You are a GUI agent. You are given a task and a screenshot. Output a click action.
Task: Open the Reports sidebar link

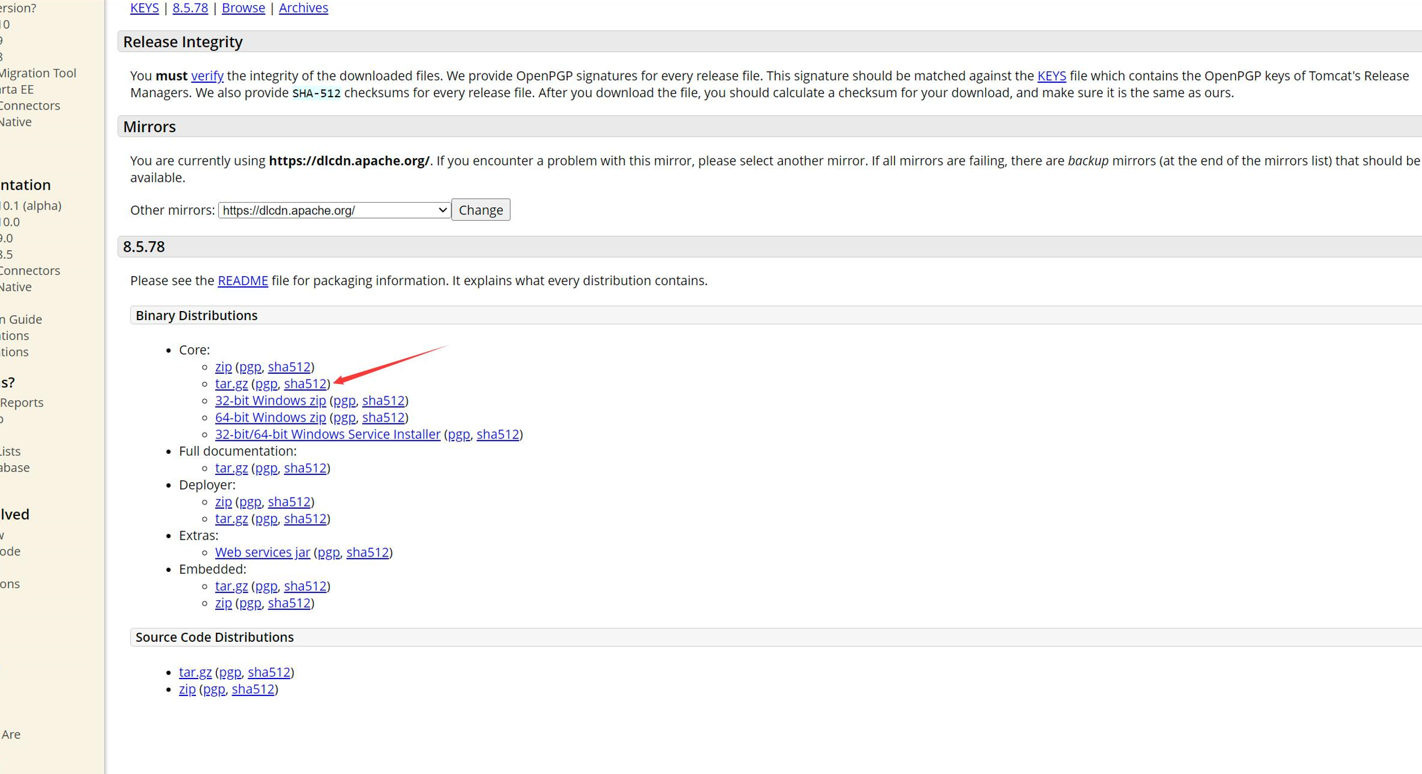(21, 403)
